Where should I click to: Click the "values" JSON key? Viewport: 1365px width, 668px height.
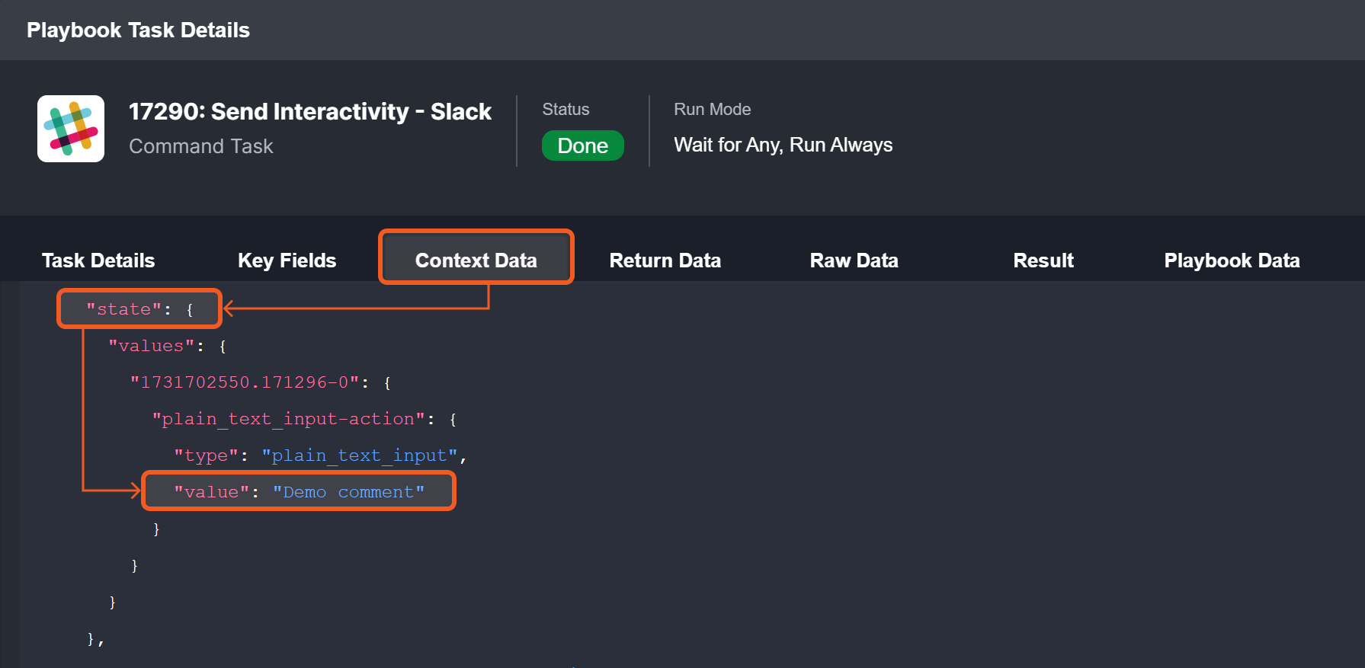click(x=151, y=346)
